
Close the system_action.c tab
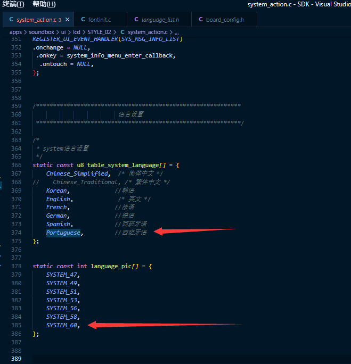click(x=67, y=20)
